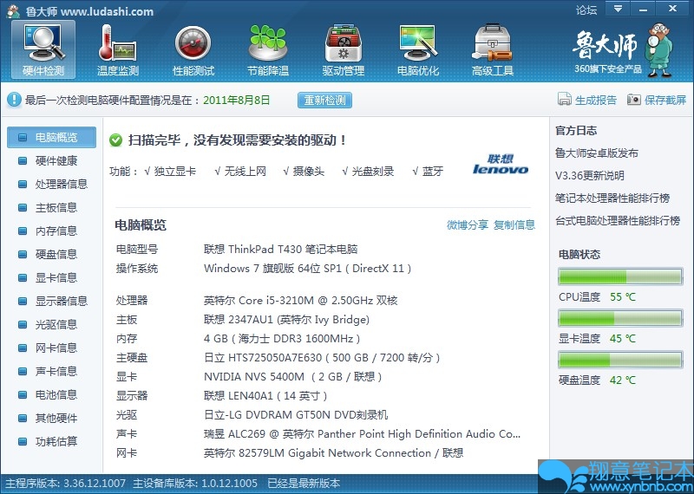This screenshot has width=694, height=494.
Task: Open 笔记本处理器性能排行榜 news entry
Action: click(612, 198)
